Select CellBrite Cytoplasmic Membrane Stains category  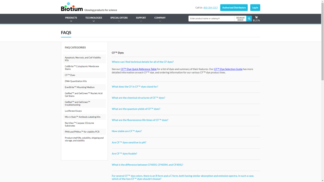coord(84,68)
